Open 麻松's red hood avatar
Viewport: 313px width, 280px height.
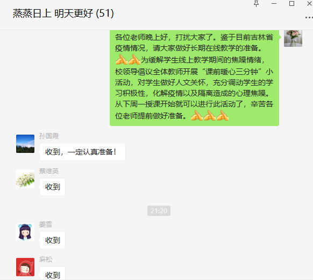25,267
